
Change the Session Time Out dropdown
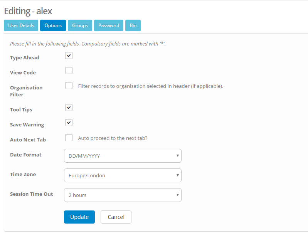pyautogui.click(x=123, y=195)
